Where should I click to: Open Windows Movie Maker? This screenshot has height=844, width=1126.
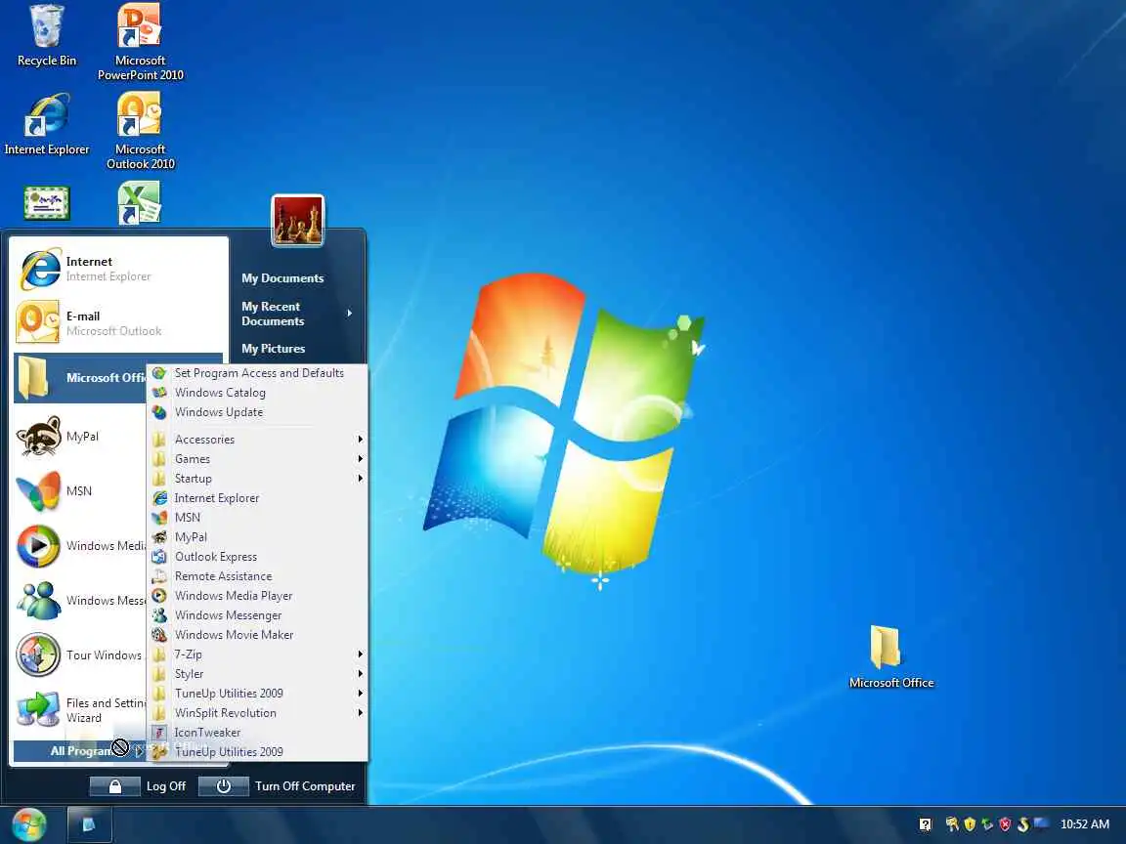(258, 634)
